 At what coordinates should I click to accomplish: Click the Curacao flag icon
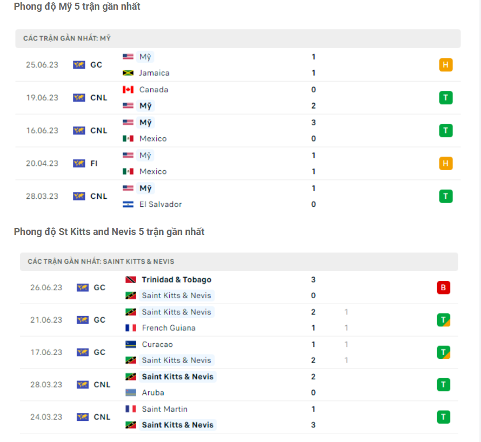pyautogui.click(x=130, y=344)
